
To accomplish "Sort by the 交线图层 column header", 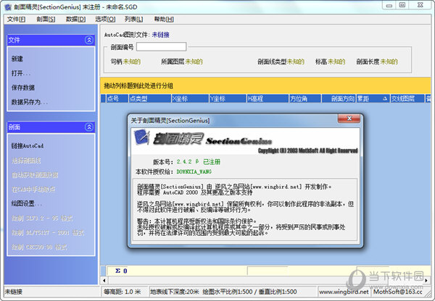I will (407, 98).
